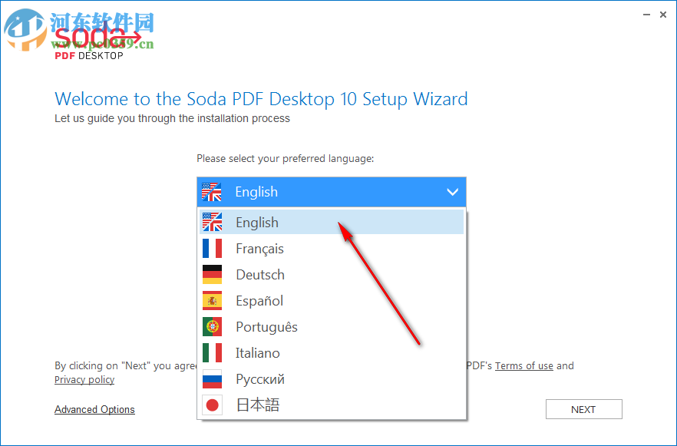Click the German flag icon
The image size is (677, 446).
click(x=212, y=275)
